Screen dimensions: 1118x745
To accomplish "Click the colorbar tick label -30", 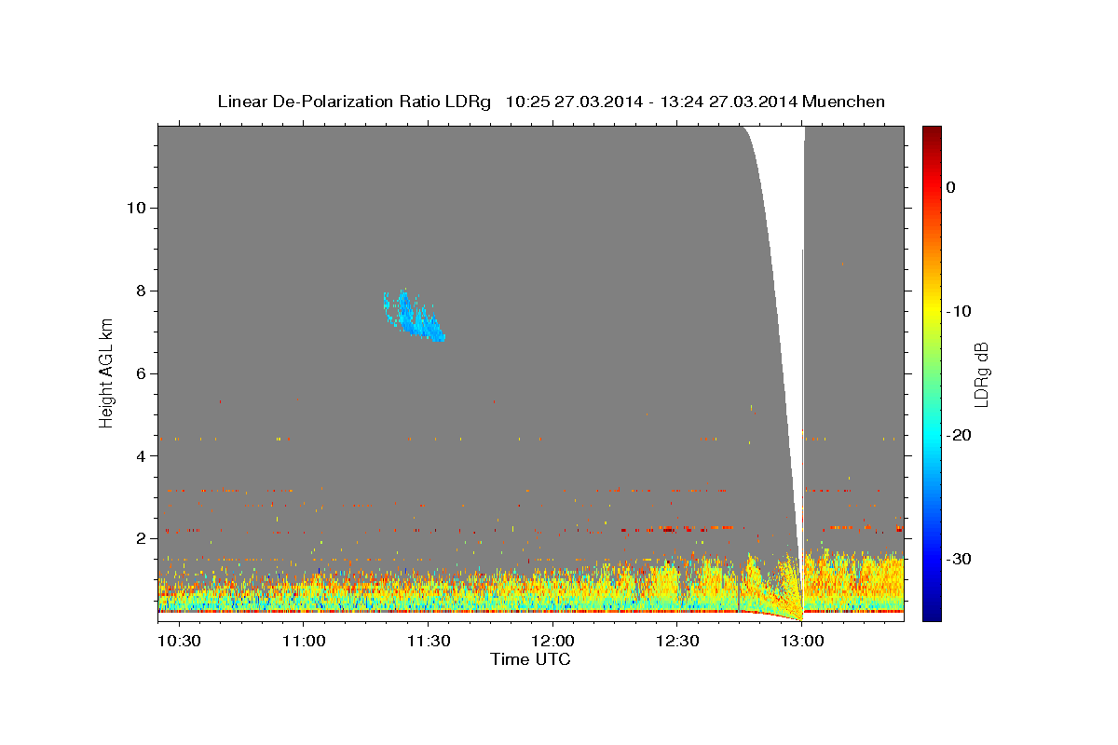I will (x=960, y=559).
